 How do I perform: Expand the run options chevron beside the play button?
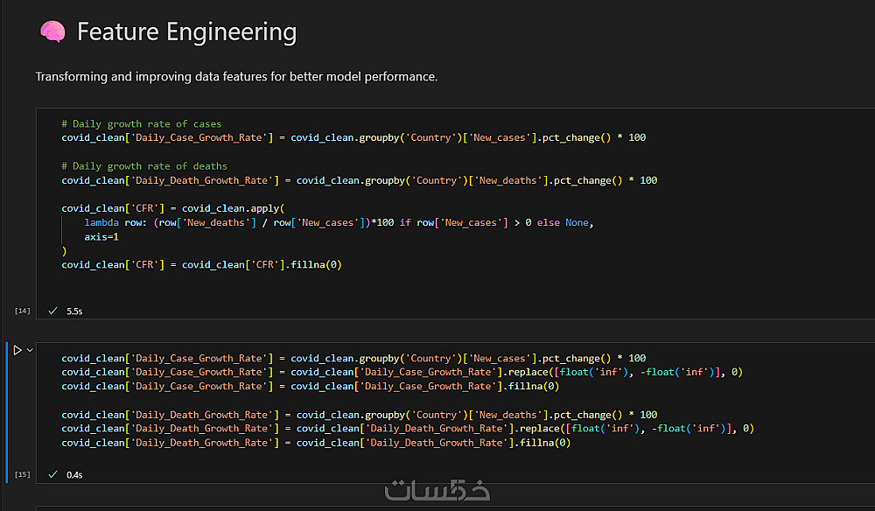pos(30,350)
